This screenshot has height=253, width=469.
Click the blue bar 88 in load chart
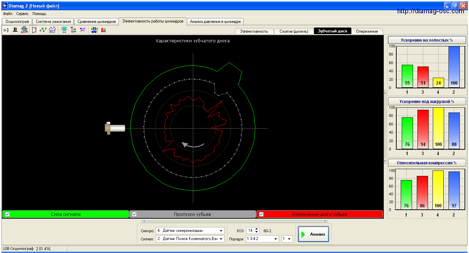click(454, 131)
